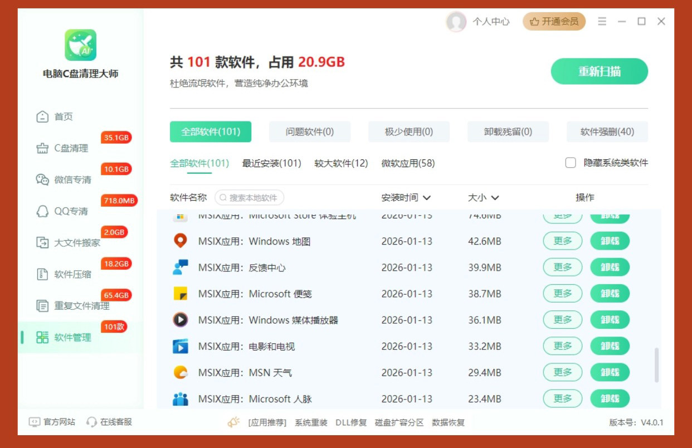The image size is (692, 448).
Task: Click the Microsoft 便笺 app icon
Action: tap(180, 294)
